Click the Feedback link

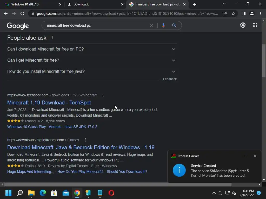pos(170,79)
